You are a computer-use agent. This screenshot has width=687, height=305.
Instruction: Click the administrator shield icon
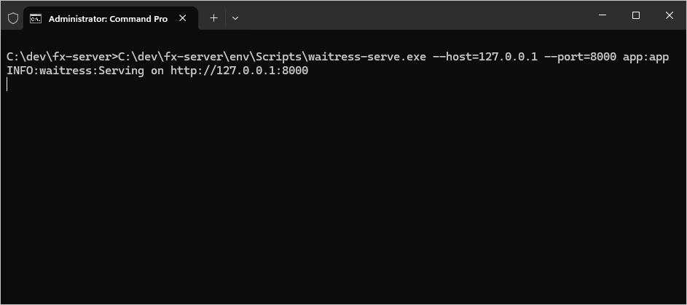coord(13,18)
